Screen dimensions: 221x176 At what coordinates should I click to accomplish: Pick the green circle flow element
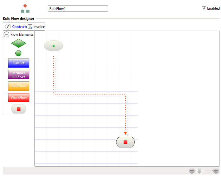click(x=18, y=53)
